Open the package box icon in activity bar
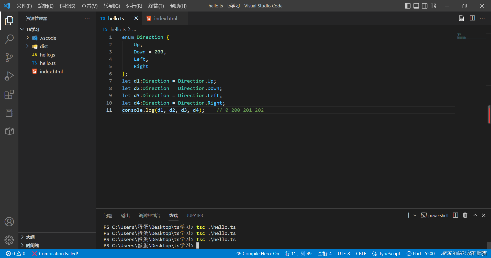Image resolution: width=491 pixels, height=258 pixels. click(9, 131)
